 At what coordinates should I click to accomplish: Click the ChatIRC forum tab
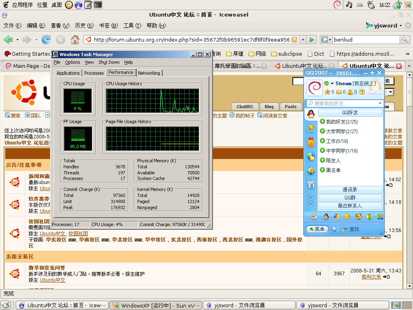tap(245, 107)
